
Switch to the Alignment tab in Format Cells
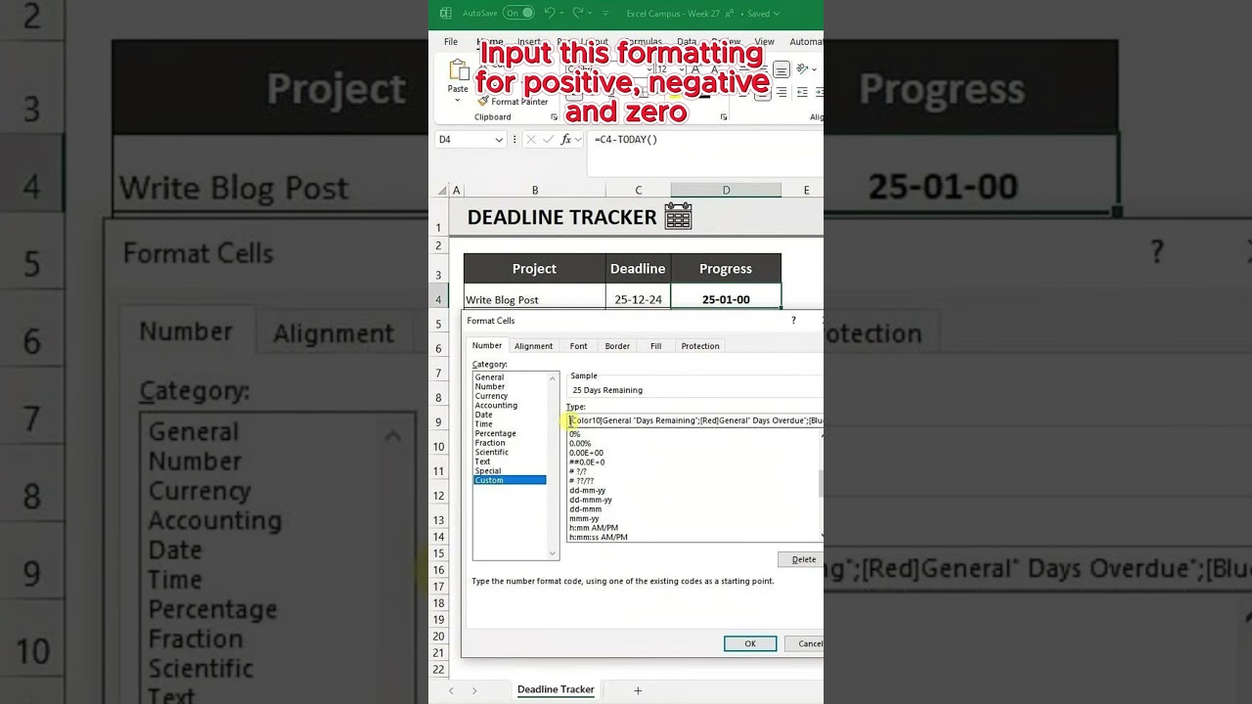pyautogui.click(x=533, y=346)
